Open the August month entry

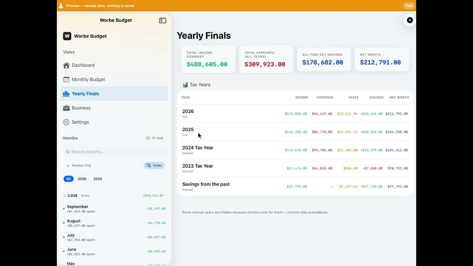click(114, 223)
